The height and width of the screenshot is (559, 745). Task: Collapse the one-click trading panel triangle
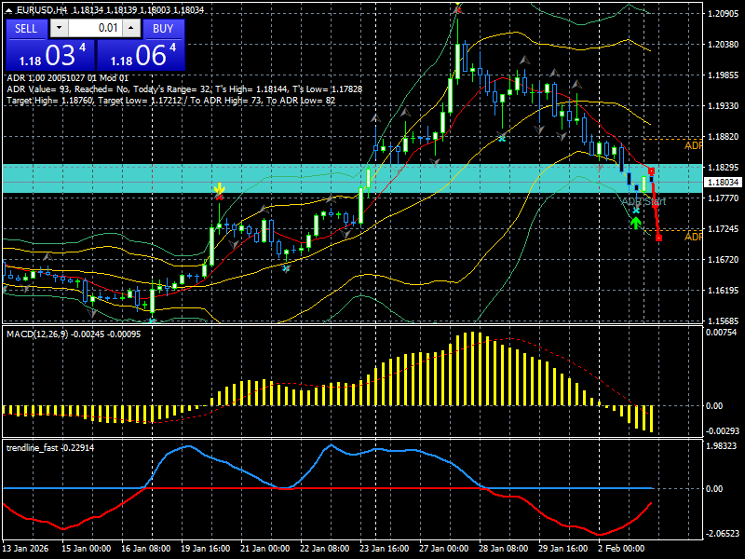click(x=9, y=9)
